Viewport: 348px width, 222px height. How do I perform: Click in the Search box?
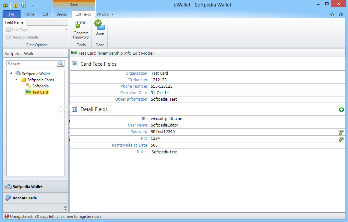click(32, 64)
